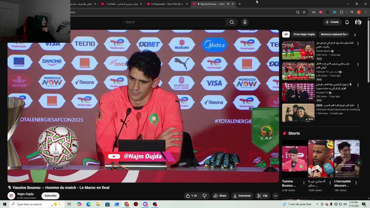Screen dimensions: 370x208
Task: Open the Fédération Royale 3:22 video thumbnail
Action: click(x=298, y=113)
